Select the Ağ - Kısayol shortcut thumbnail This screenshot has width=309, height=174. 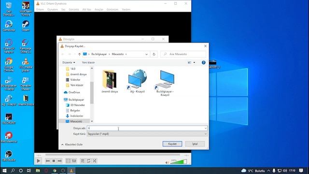pos(137,81)
